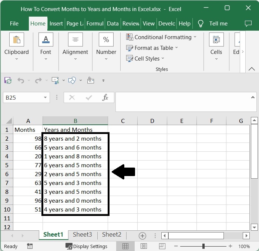Expand the Cell Styles dropdown
259x251 pixels.
click(163, 58)
